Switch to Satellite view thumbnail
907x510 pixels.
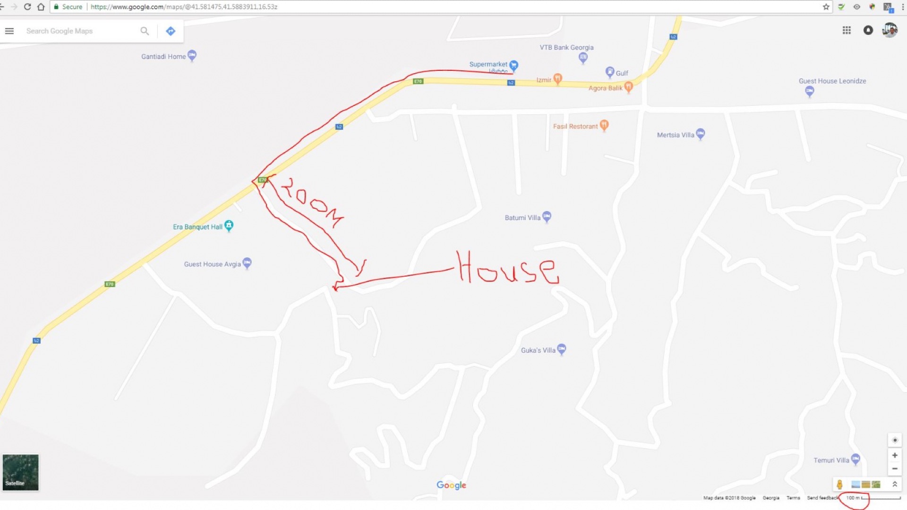tap(21, 472)
